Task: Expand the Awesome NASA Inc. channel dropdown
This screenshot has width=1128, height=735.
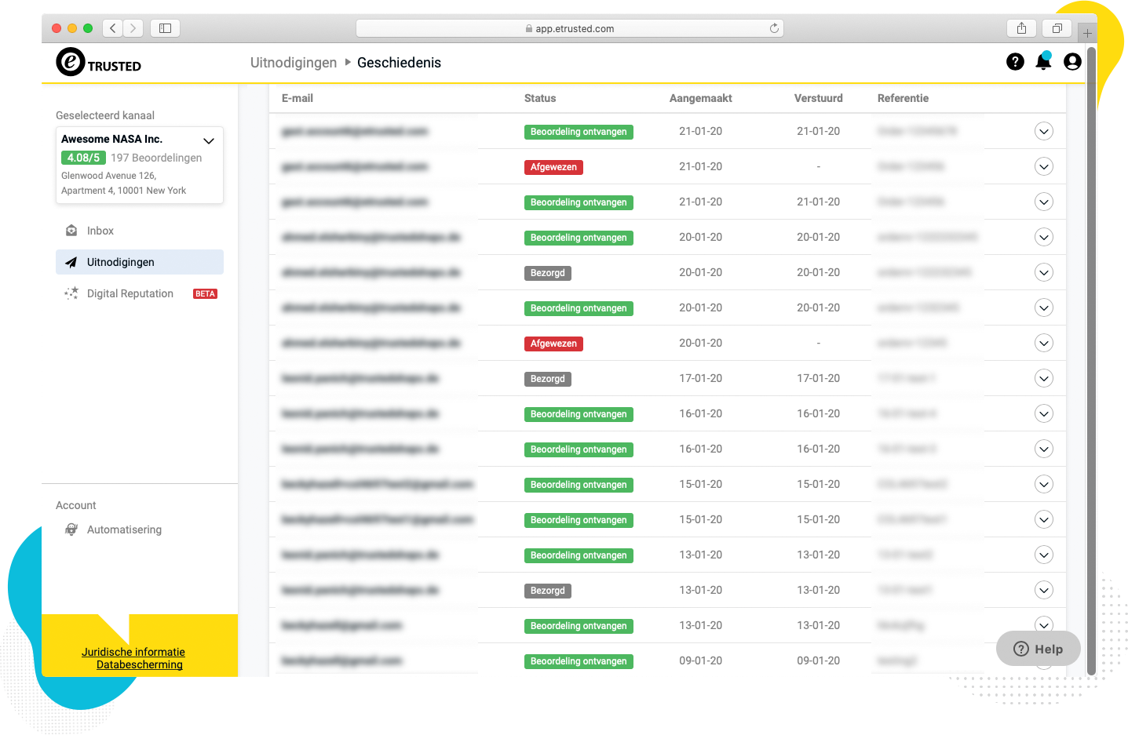Action: tap(209, 141)
